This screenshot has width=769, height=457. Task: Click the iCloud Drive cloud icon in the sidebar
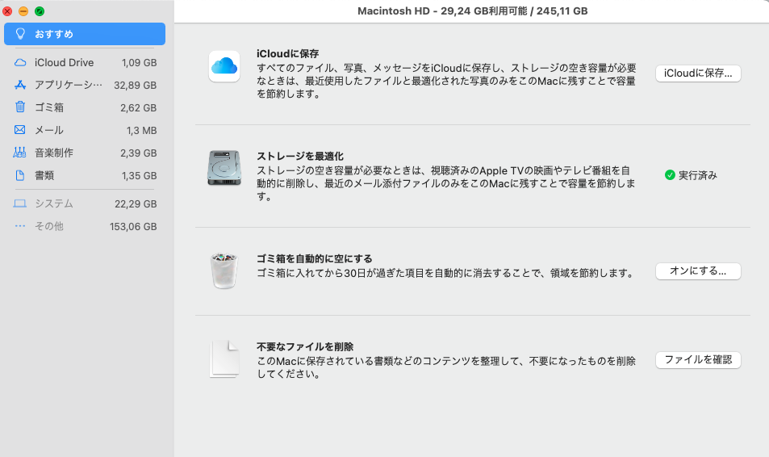tap(20, 63)
